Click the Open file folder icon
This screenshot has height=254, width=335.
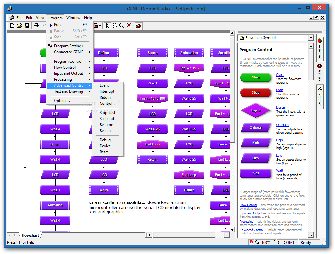point(19,26)
